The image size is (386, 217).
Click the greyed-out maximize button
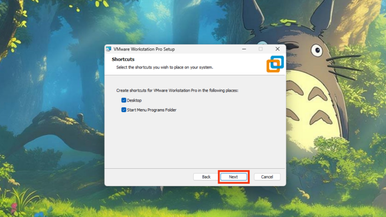pos(260,49)
